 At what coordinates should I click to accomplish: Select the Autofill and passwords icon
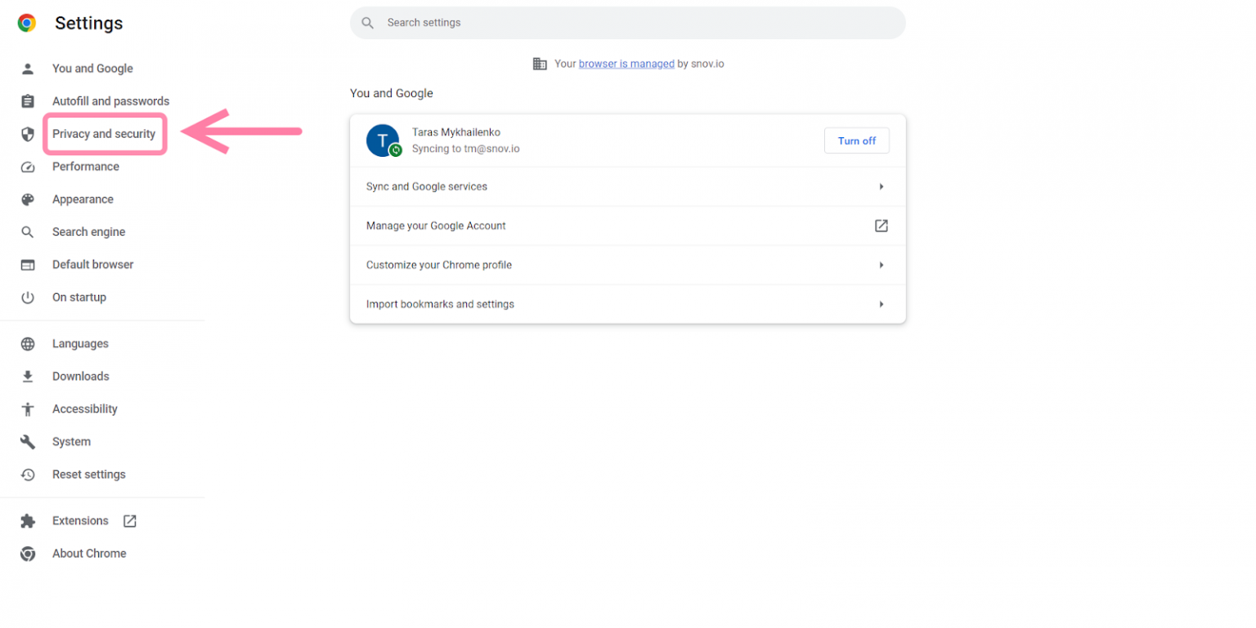point(28,100)
